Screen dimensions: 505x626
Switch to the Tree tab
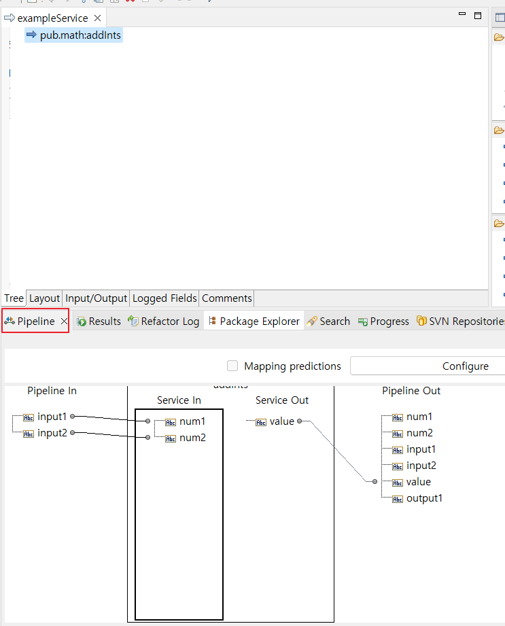[14, 298]
